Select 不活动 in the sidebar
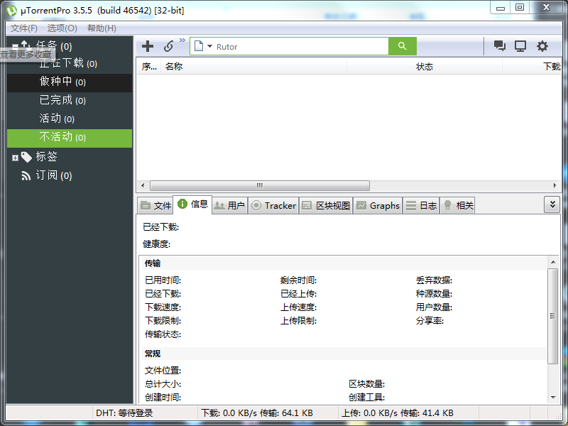This screenshot has width=568, height=426. click(70, 138)
